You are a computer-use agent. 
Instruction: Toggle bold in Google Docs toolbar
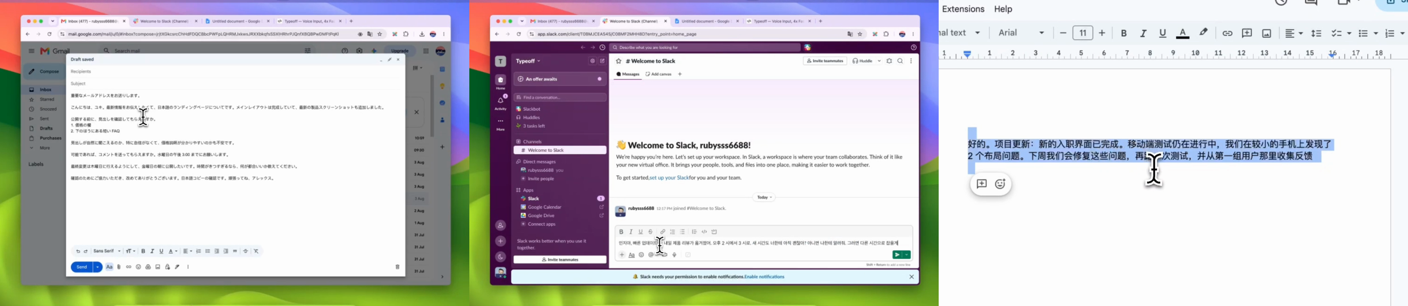coord(1123,33)
